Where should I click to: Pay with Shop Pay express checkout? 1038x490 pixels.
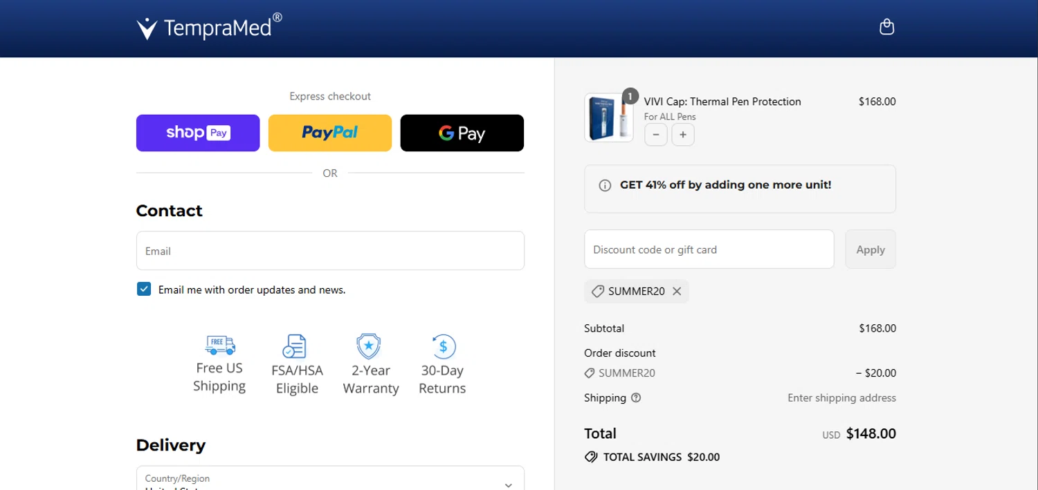pos(198,133)
